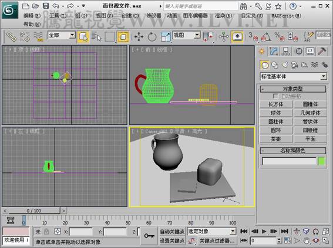Select Space Warps category icon
333x248 pixels.
315,65
